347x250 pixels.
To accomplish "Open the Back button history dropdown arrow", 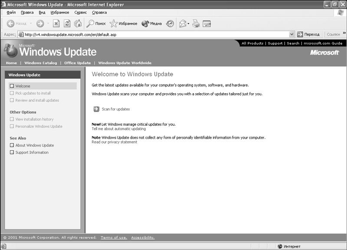I will click(31, 23).
